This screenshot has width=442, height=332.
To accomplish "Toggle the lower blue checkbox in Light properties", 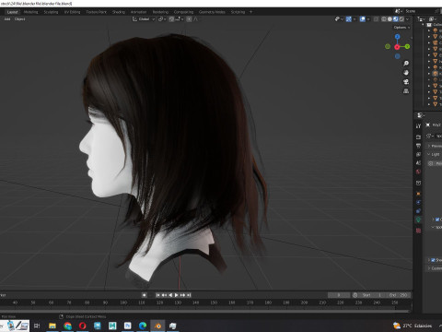I will tap(433, 260).
